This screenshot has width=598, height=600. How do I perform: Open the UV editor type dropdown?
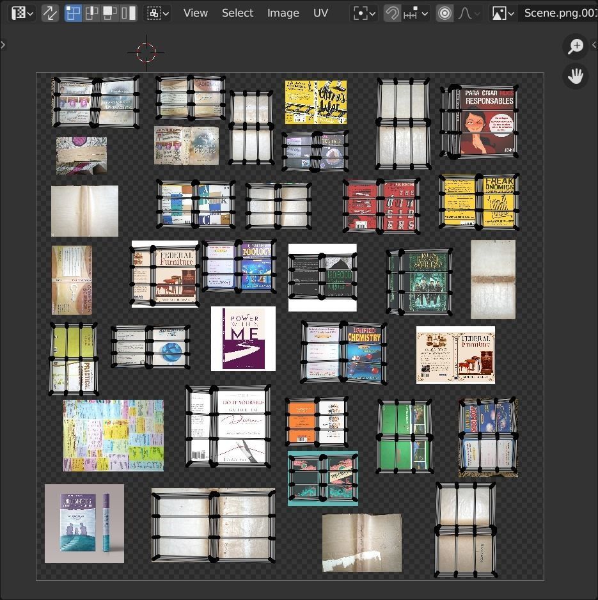click(22, 13)
